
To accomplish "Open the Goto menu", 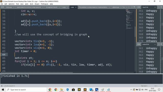I will coord(27,4).
